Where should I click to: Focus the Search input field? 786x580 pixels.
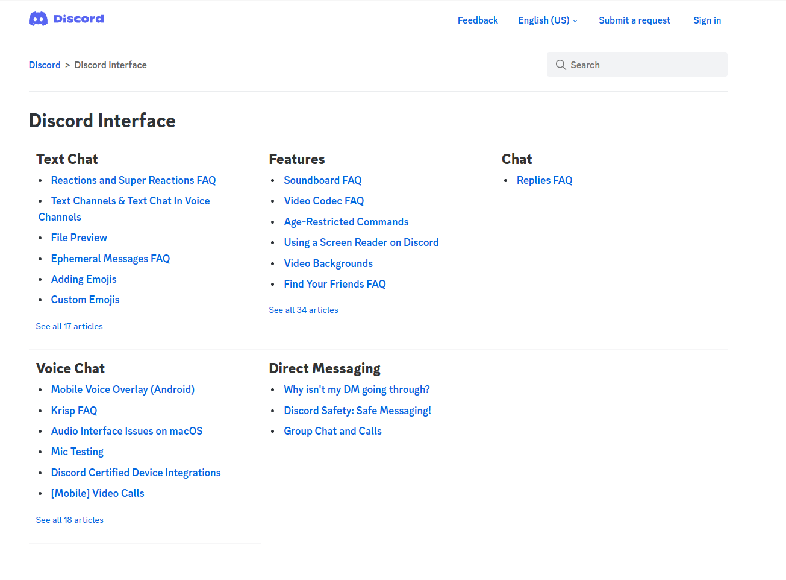pos(637,65)
